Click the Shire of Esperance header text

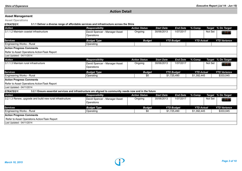16,6
